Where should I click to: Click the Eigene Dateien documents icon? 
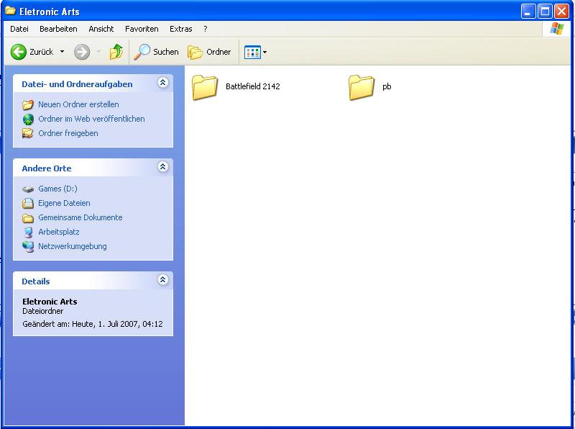point(28,203)
